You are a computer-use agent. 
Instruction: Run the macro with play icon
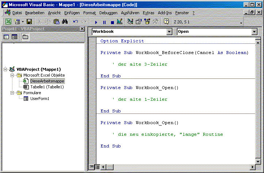96,22
